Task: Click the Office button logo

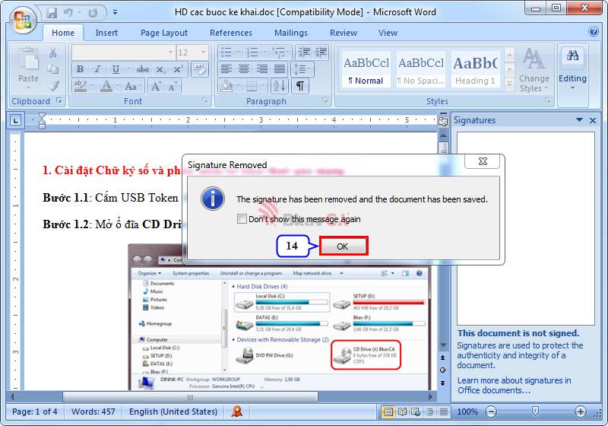Action: coord(21,21)
